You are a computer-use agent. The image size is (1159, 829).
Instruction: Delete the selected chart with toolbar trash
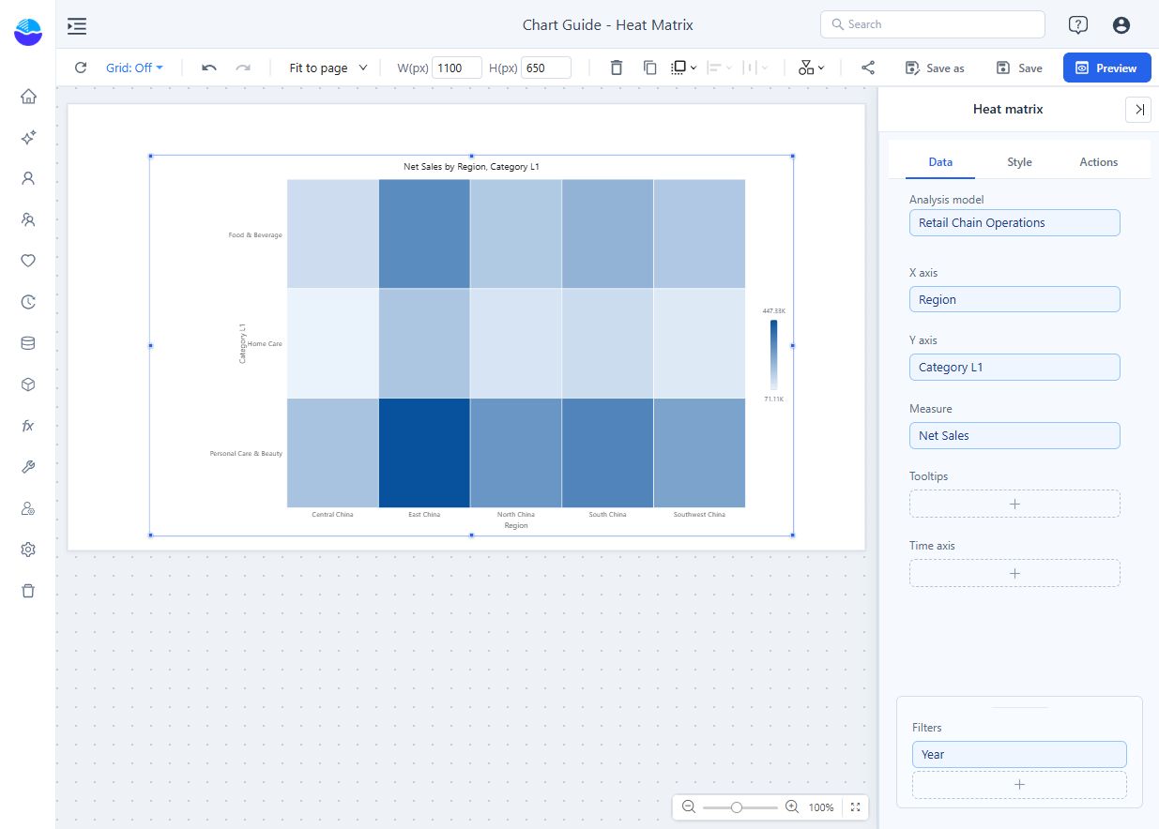point(616,68)
